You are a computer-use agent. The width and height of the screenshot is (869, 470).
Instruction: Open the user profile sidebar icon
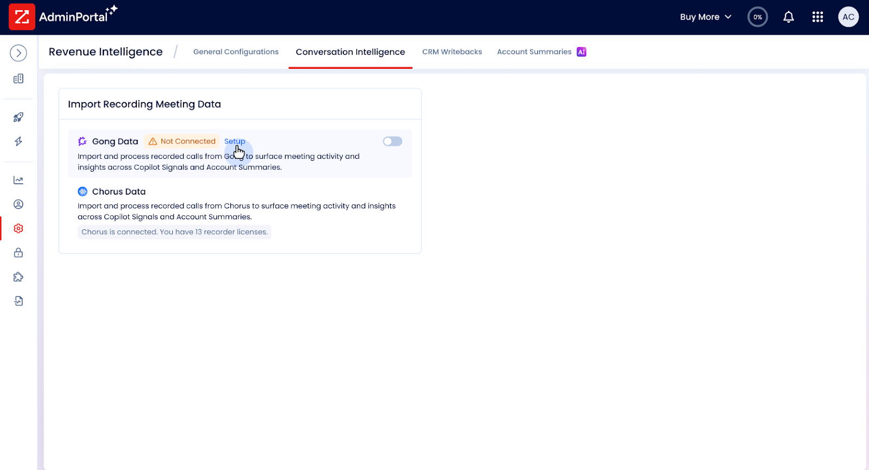pos(18,204)
